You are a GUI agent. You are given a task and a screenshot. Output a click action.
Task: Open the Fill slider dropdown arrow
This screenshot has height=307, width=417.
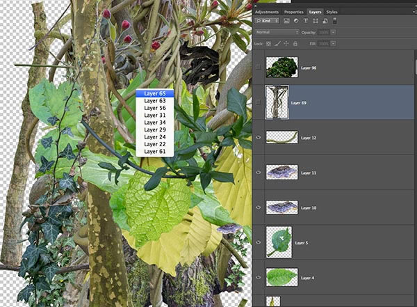333,43
